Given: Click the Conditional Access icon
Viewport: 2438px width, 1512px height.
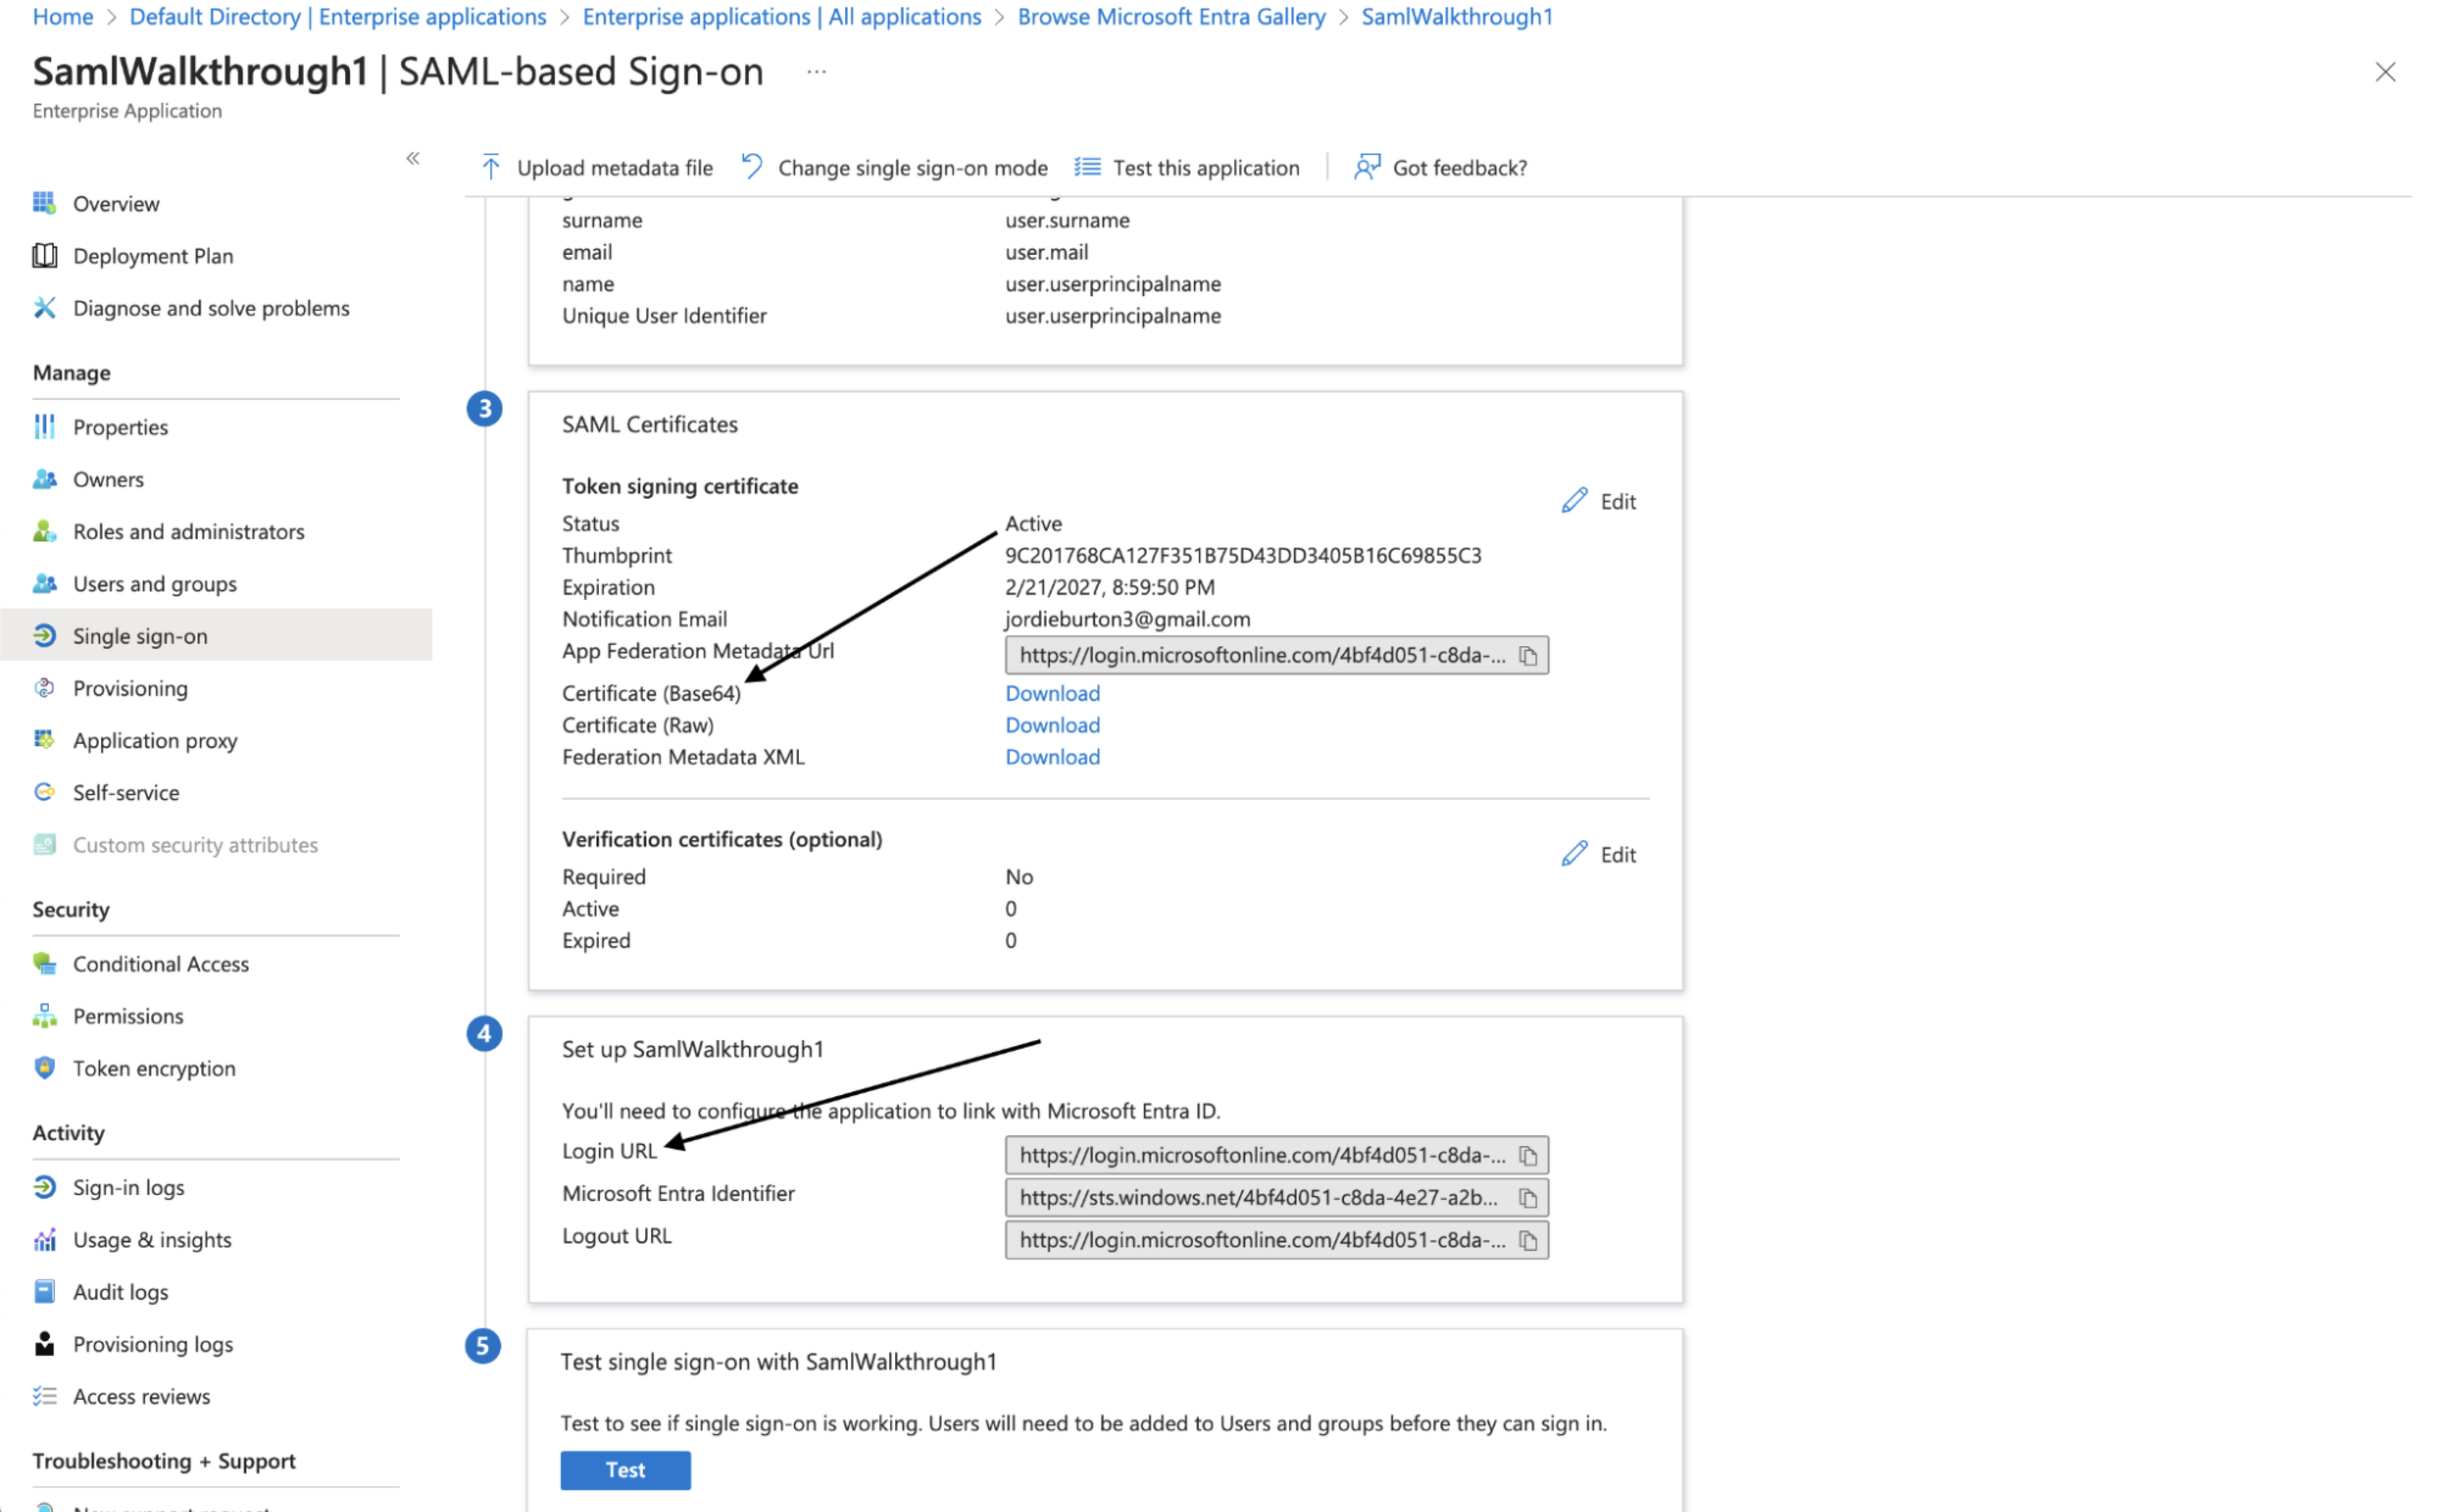Looking at the screenshot, I should coord(44,964).
